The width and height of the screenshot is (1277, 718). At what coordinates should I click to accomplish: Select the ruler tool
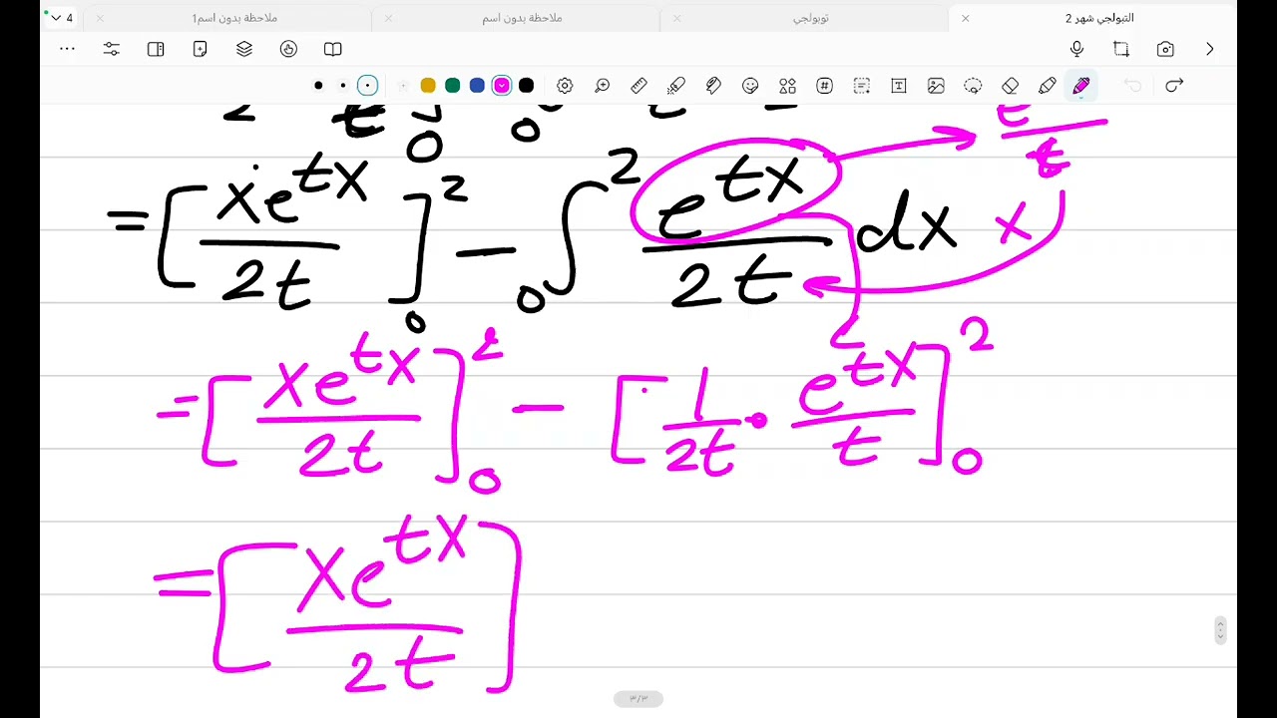pos(639,86)
